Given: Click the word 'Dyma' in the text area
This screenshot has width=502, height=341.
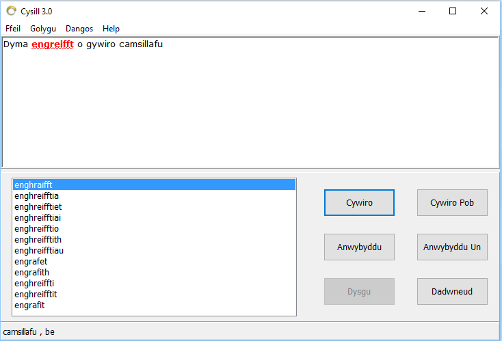Looking at the screenshot, I should pyautogui.click(x=16, y=44).
